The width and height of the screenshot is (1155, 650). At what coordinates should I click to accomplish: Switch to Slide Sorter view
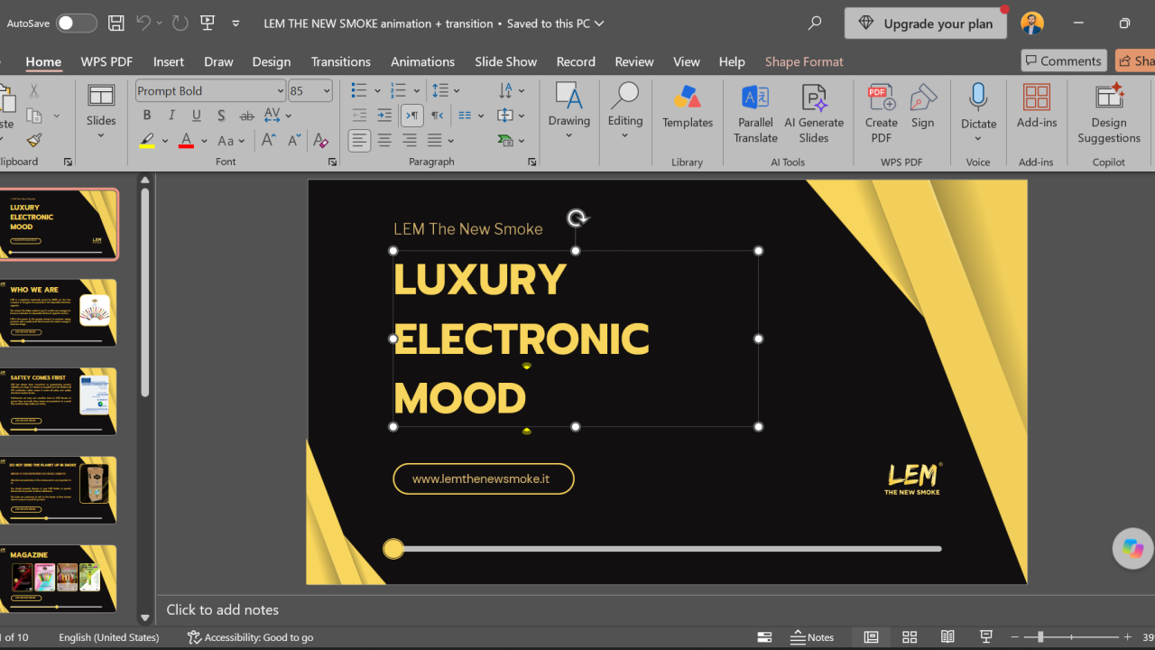(910, 637)
